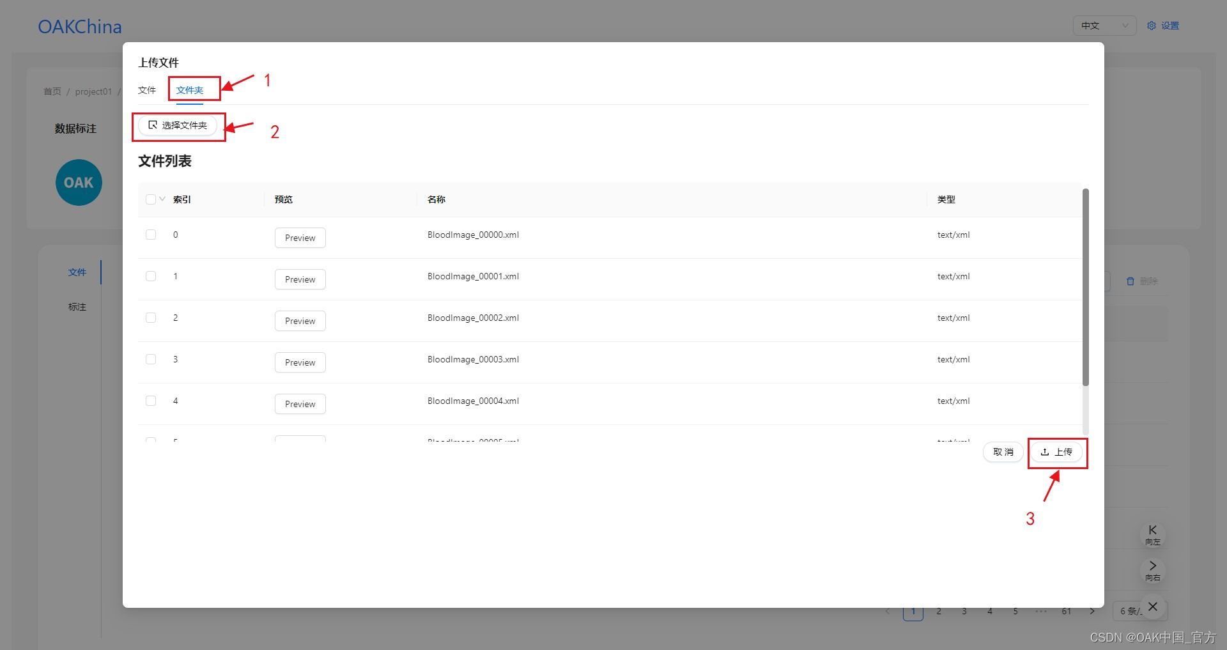Expand the selection dropdown arrow beside header checkbox
This screenshot has height=650, width=1227.
coord(162,199)
